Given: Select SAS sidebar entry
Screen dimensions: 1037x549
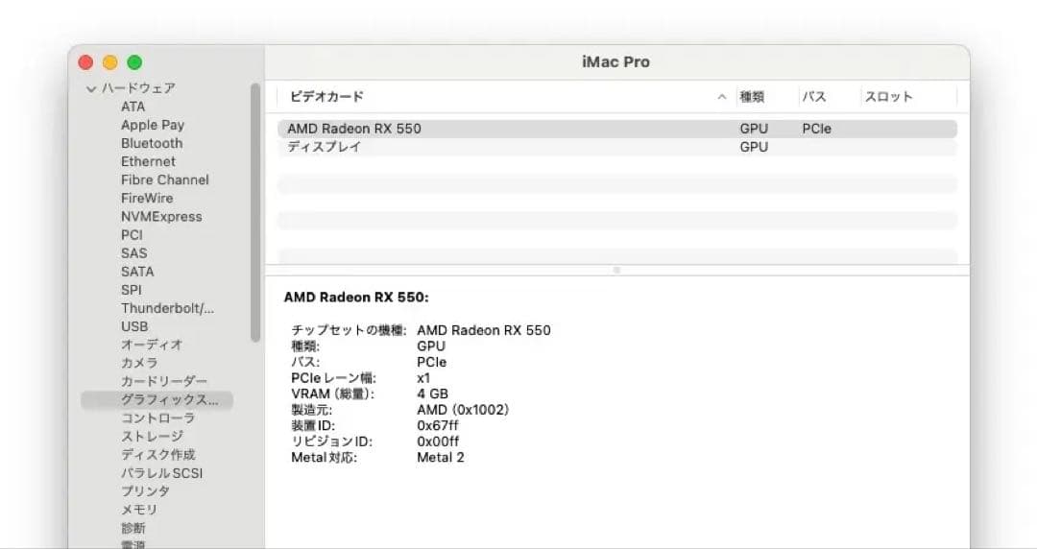Looking at the screenshot, I should pos(134,253).
